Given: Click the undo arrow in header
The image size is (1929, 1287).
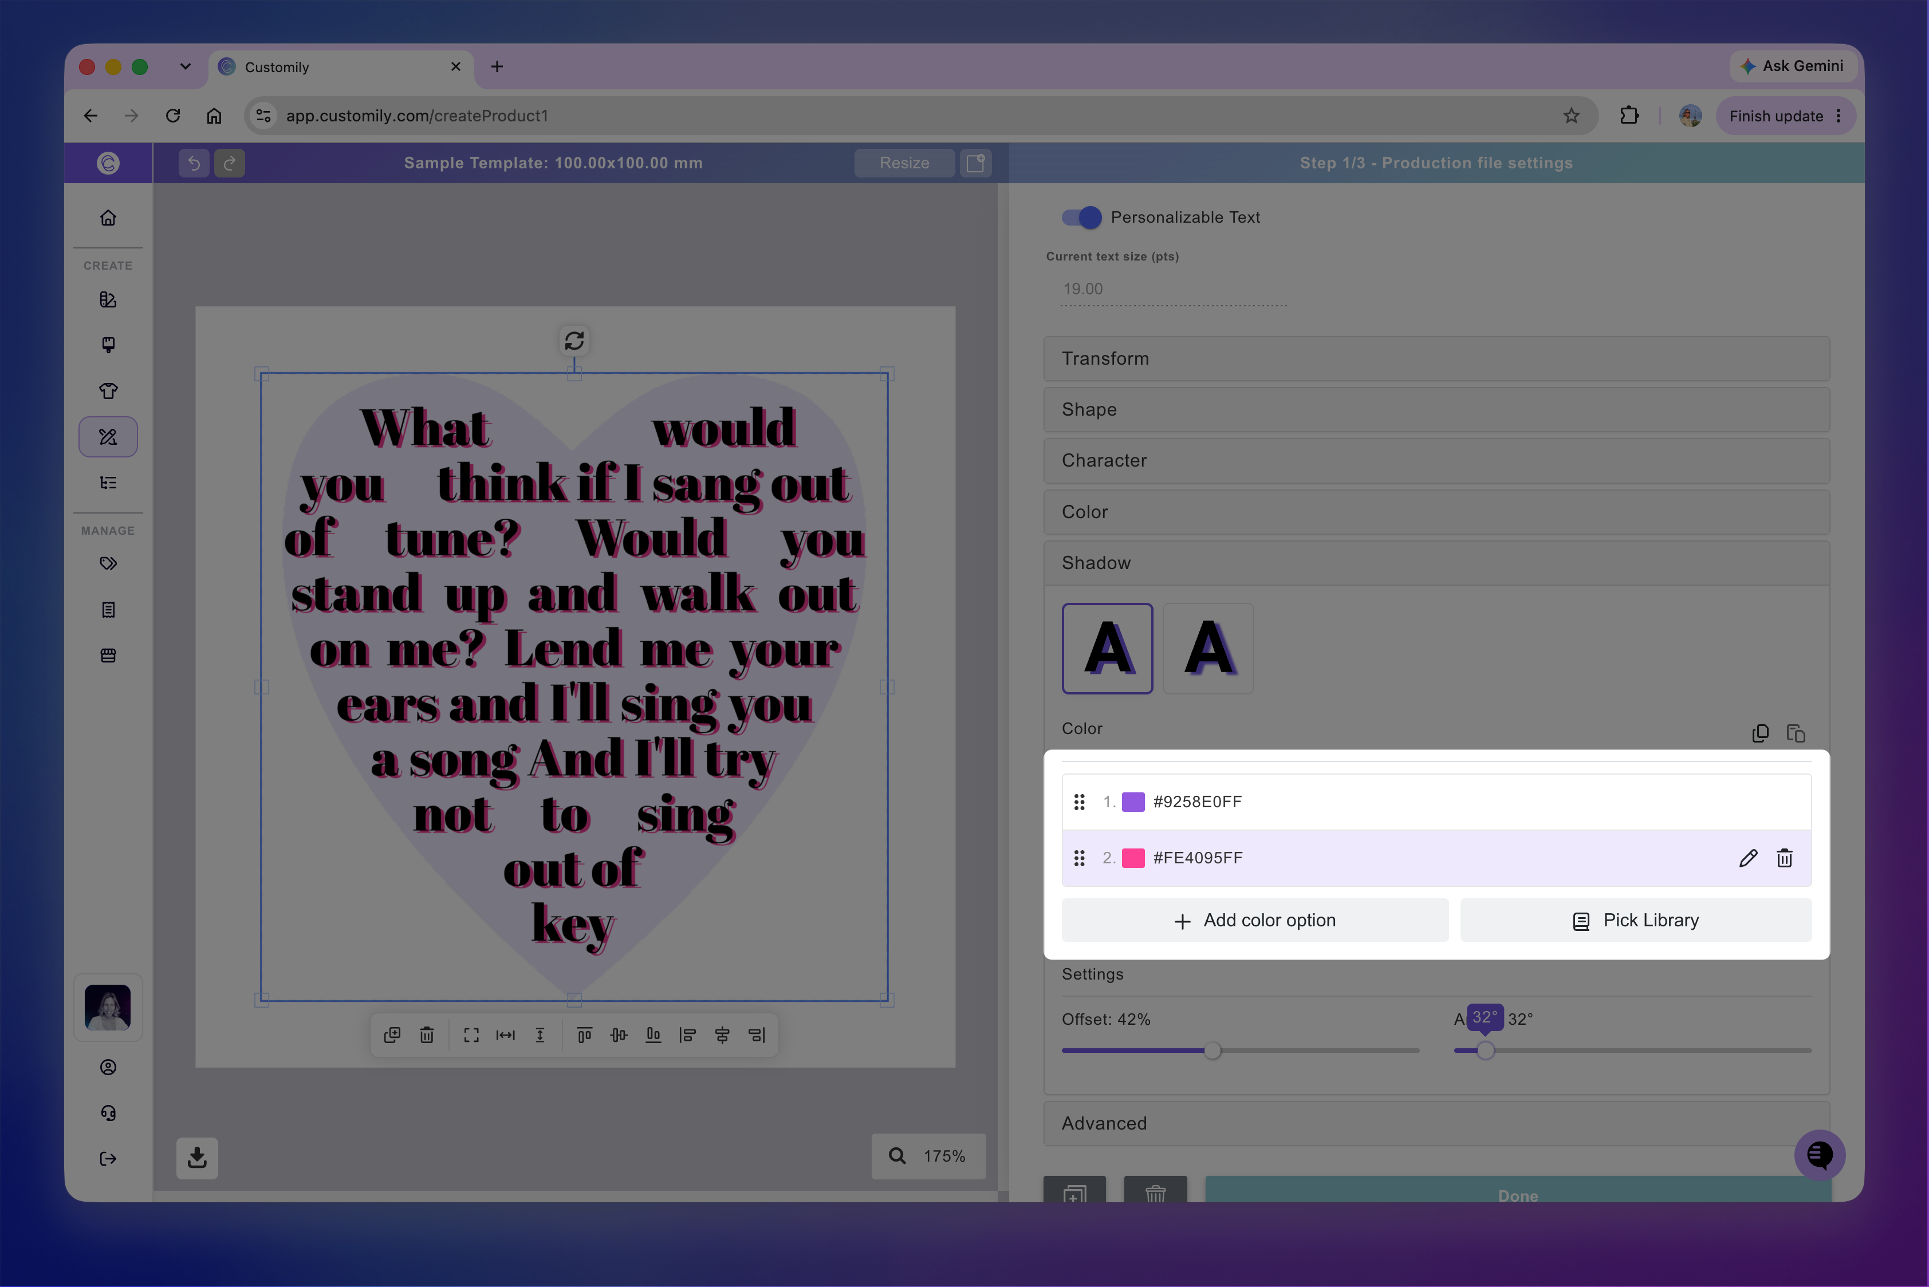Looking at the screenshot, I should coord(194,163).
